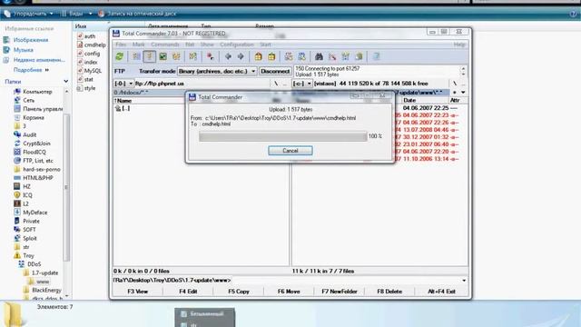
Task: Click the unpack files toolbar icon
Action: (271, 56)
